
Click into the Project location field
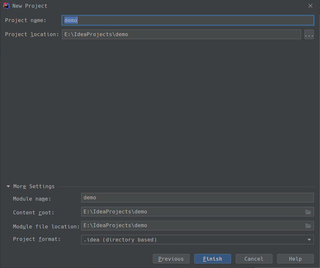tap(182, 34)
